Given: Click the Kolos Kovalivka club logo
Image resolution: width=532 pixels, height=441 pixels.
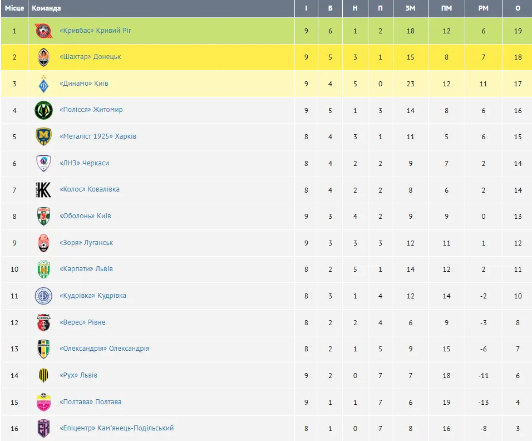Looking at the screenshot, I should click(43, 190).
